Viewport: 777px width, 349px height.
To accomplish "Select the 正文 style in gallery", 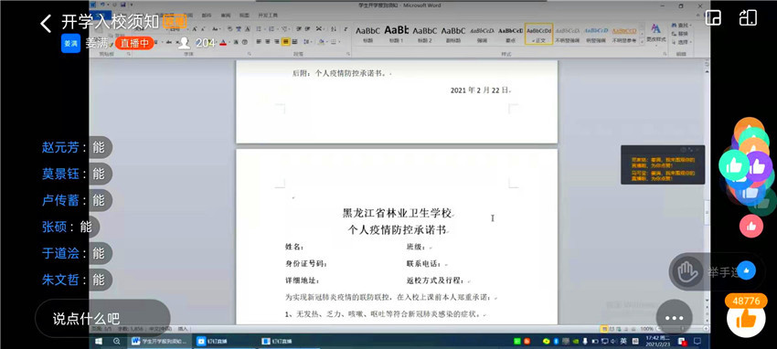I will click(x=538, y=34).
